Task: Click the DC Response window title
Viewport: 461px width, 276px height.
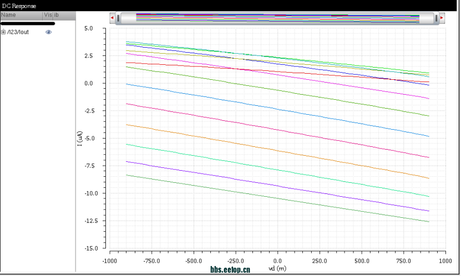Action: click(x=19, y=6)
